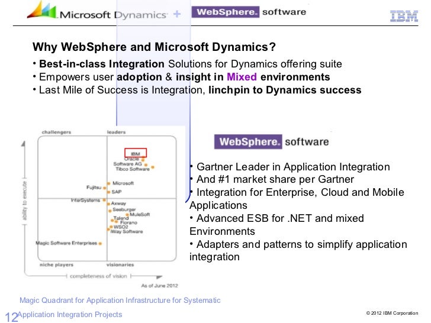Click the iWay Software label
The height and width of the screenshot is (323, 431).
pyautogui.click(x=127, y=232)
